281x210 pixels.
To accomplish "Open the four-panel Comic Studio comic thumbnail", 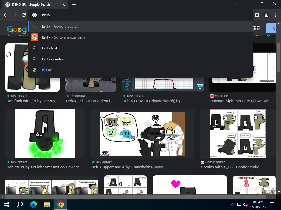I will tap(238, 133).
